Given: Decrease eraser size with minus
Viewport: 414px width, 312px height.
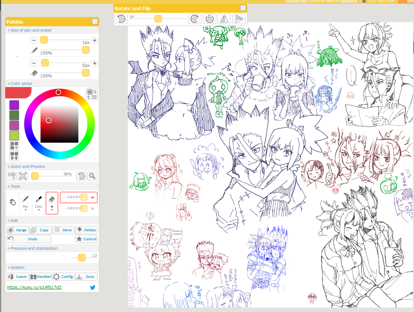Looking at the screenshot, I should coord(34,63).
